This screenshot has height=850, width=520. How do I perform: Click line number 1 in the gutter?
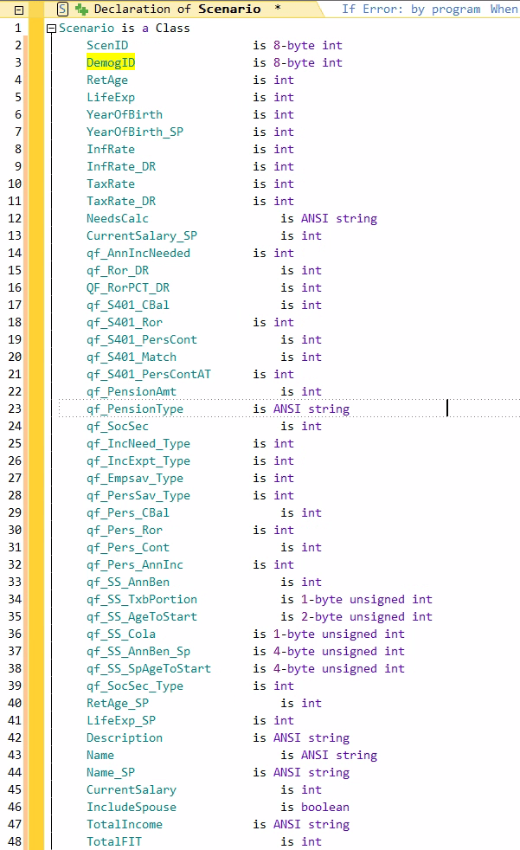point(17,28)
